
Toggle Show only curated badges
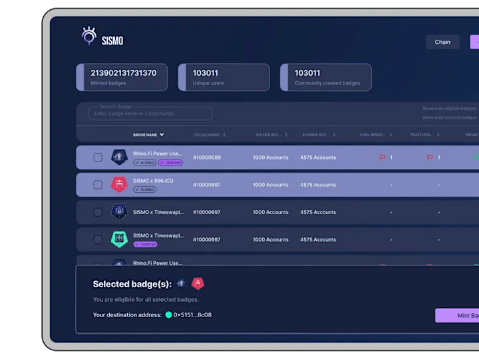[449, 118]
